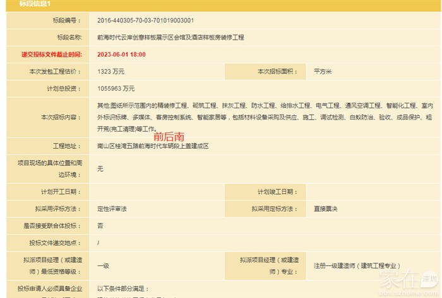Click the project name 前海时代云岸创意样板展示区 text

tap(170, 38)
